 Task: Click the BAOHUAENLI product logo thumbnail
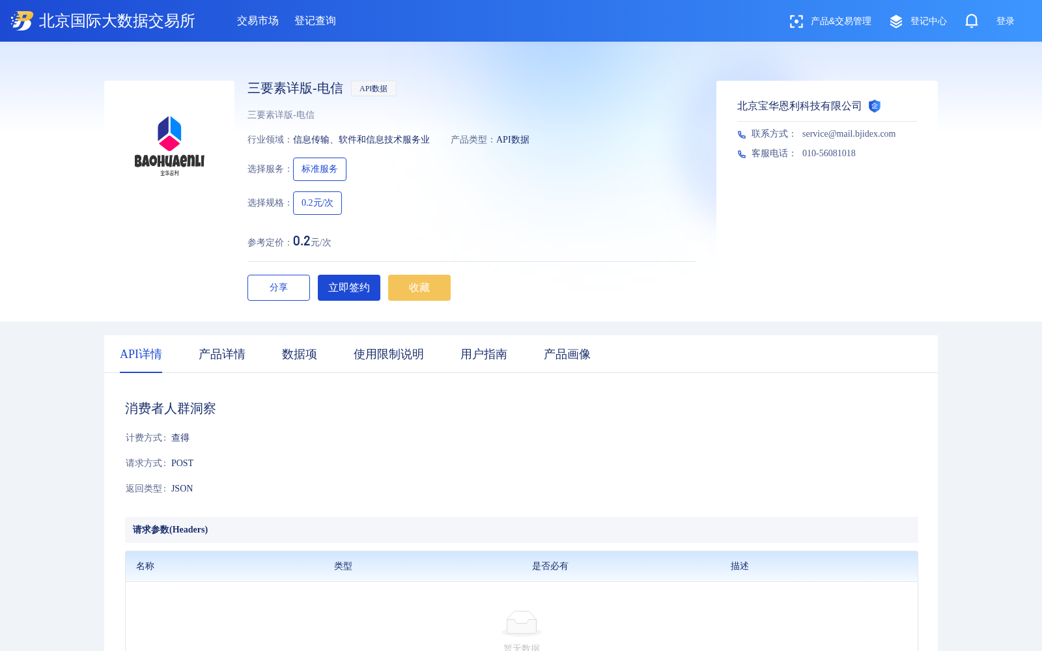pyautogui.click(x=169, y=146)
